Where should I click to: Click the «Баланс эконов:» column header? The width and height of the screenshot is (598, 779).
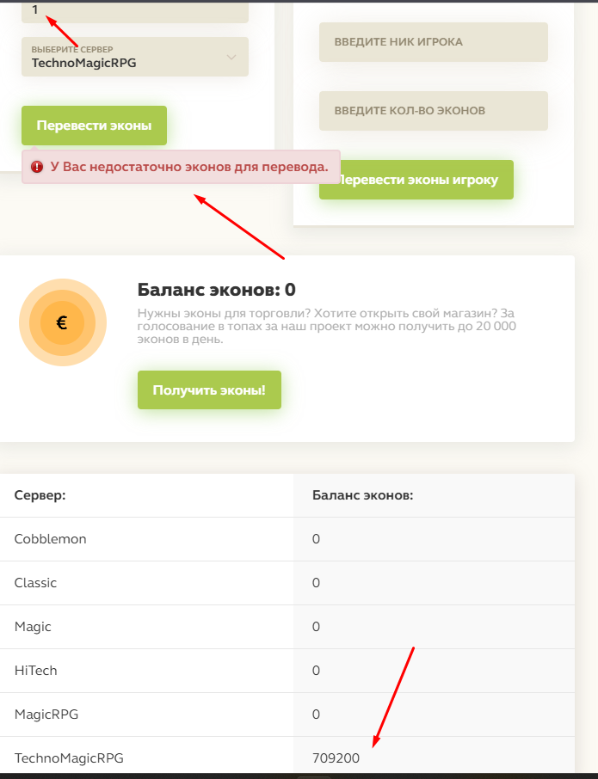(x=362, y=496)
